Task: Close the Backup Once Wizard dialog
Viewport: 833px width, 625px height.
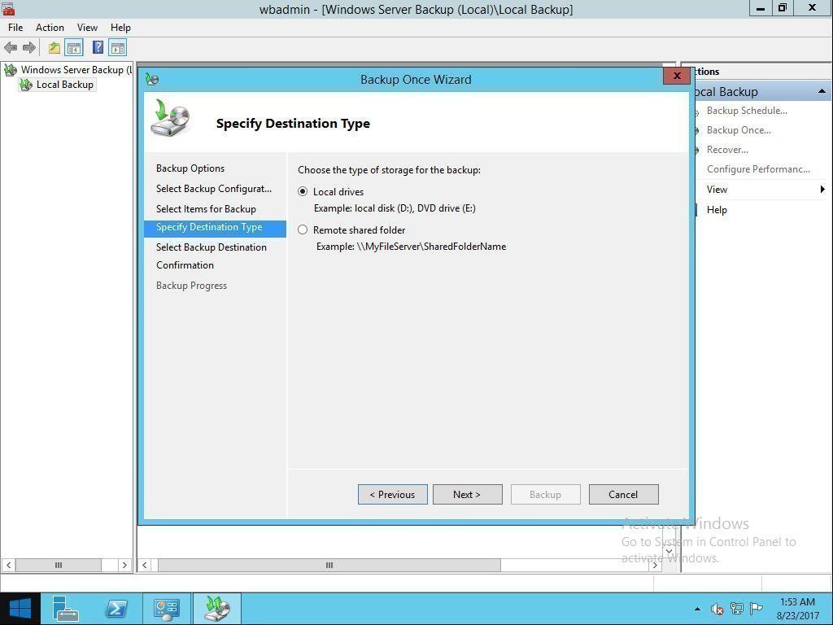Action: point(676,76)
